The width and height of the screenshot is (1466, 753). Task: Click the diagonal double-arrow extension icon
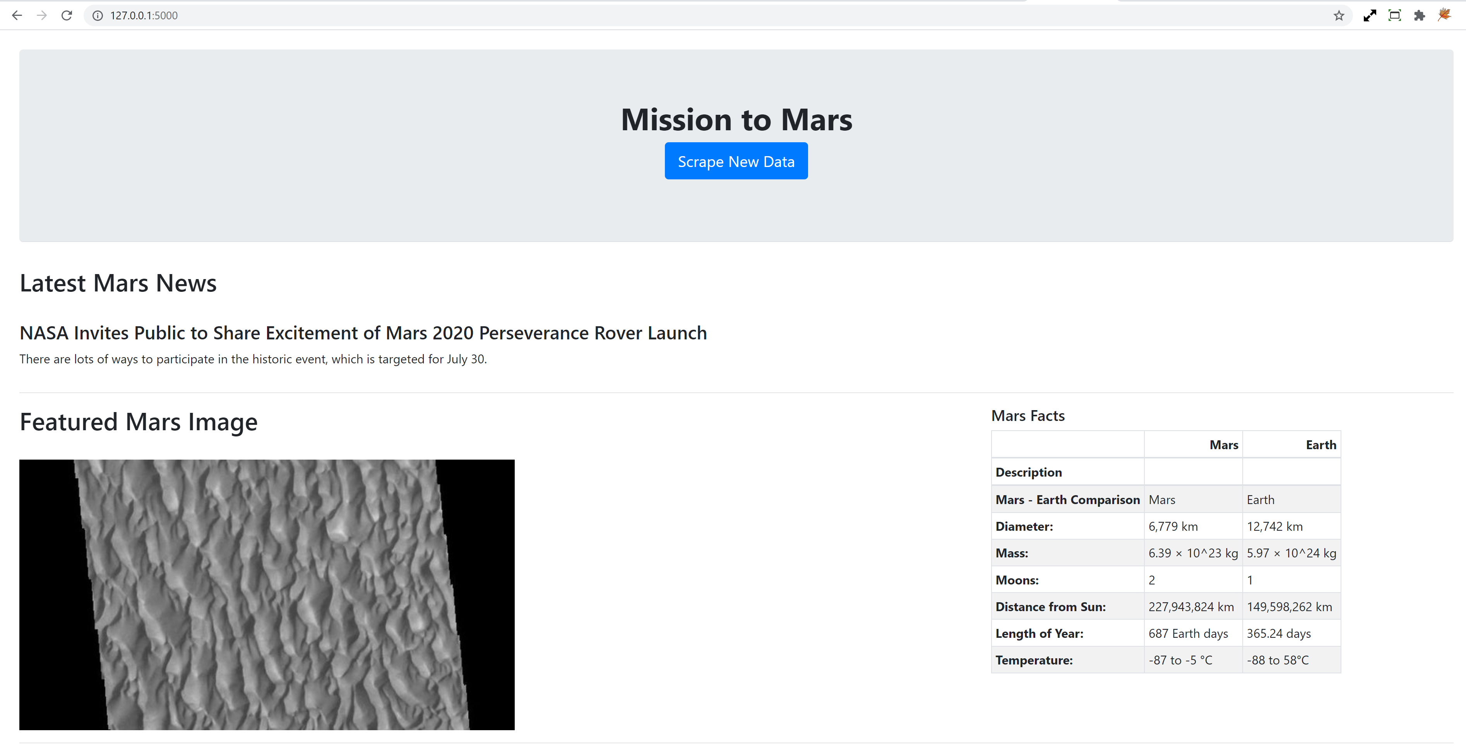pos(1370,15)
